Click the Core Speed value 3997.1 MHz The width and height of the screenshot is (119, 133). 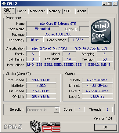[41, 80]
